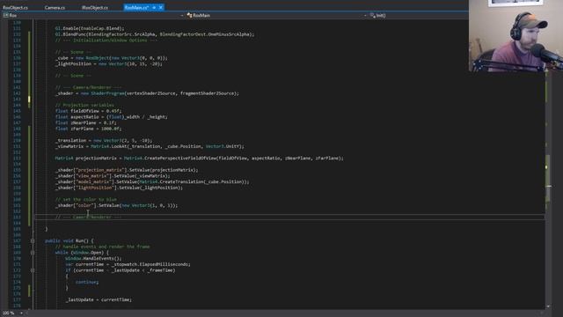Click the '// set the color to blue' comment

[86, 200]
